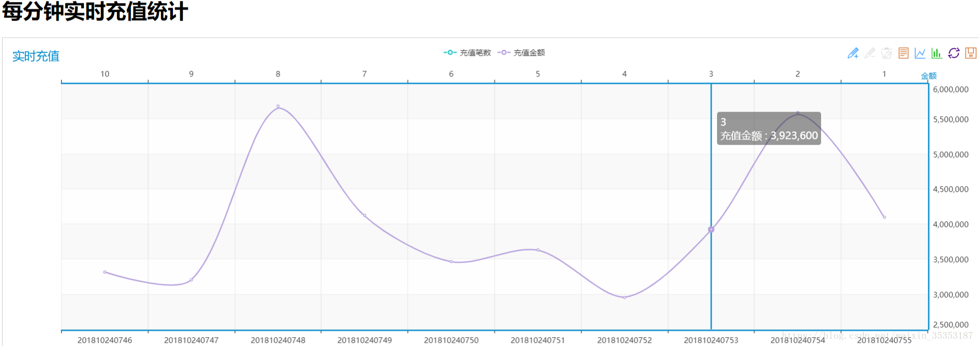The image size is (979, 346).
Task: Click y-axis value 4,000,000
Action: (x=951, y=224)
